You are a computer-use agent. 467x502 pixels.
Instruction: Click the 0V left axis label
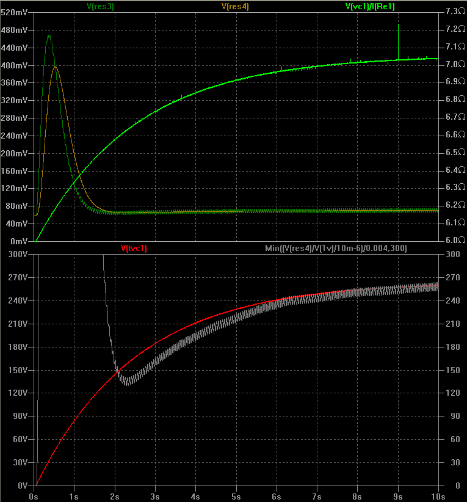click(x=23, y=486)
